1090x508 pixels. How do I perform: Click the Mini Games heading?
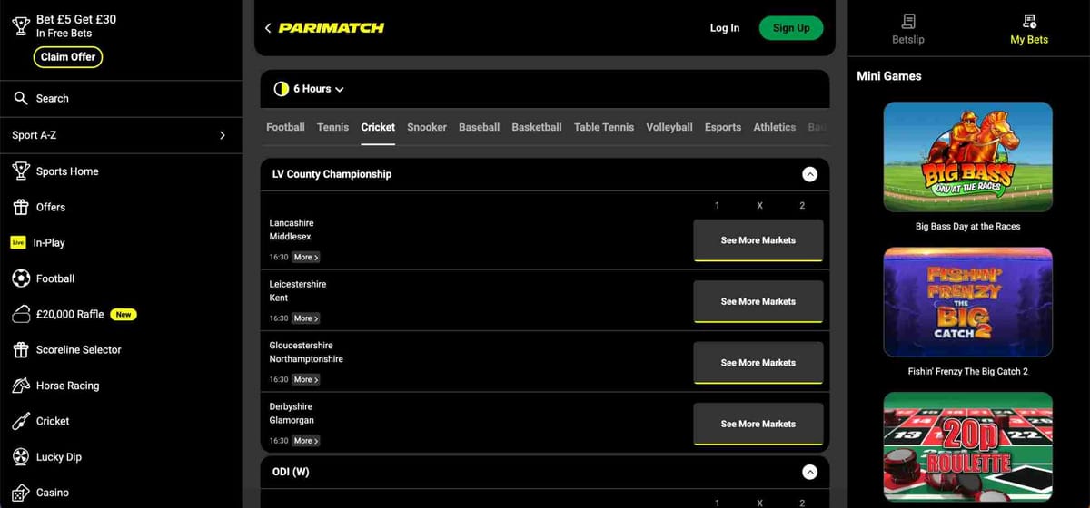[889, 76]
